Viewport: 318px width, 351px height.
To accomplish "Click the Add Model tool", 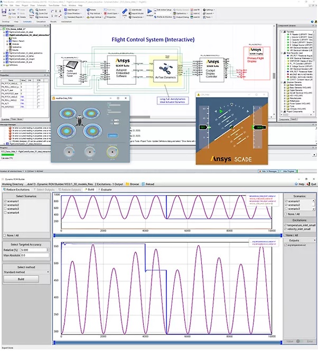I will tap(135, 10).
